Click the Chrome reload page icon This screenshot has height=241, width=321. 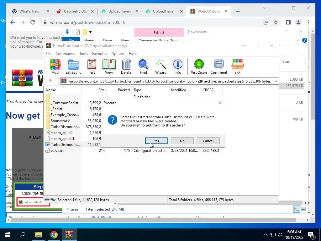[33, 22]
